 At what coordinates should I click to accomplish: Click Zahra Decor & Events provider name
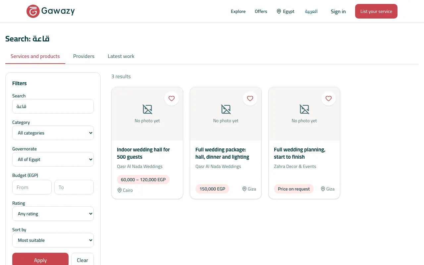tap(295, 166)
